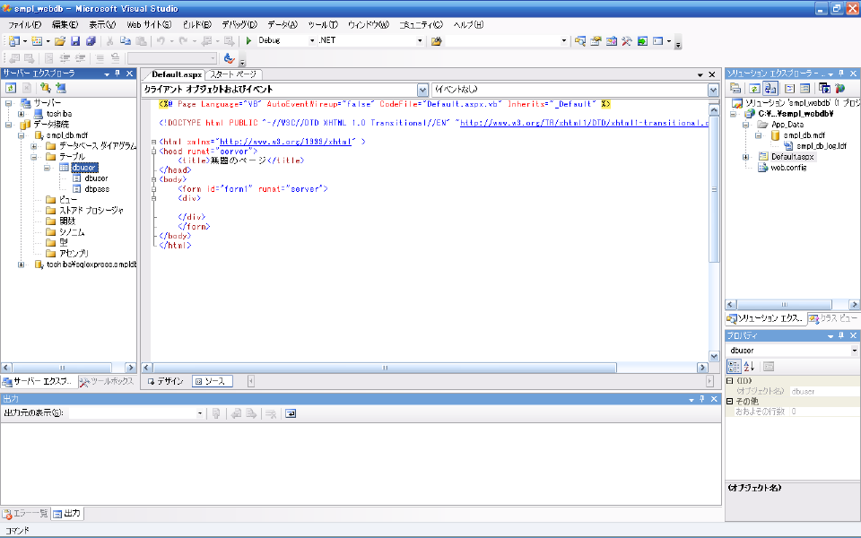
Task: Click the Categorized view icon in the Properties panel
Action: point(734,367)
